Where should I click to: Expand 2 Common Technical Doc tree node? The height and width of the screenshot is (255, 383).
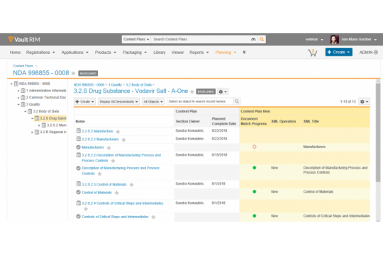click(x=18, y=98)
